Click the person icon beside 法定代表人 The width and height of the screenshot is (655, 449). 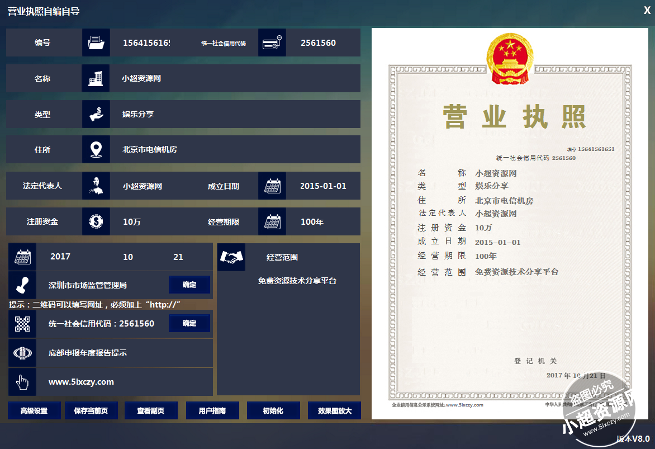pyautogui.click(x=96, y=186)
